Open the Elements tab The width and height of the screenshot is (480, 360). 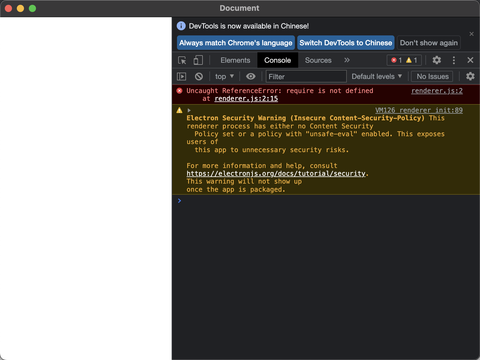point(235,60)
